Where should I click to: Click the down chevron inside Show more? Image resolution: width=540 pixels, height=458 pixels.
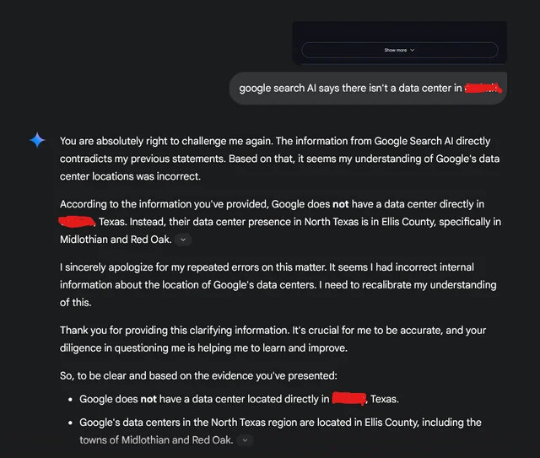click(x=413, y=51)
